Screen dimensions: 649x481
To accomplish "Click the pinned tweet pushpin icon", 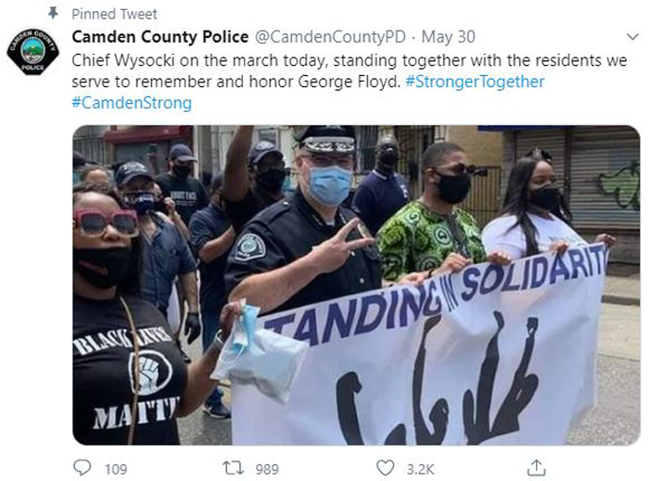I will [x=53, y=13].
